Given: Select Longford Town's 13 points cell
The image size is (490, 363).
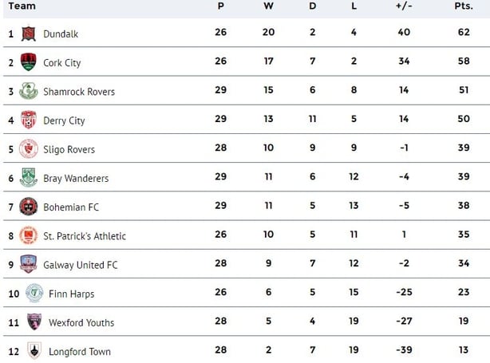Looking at the screenshot, I should 464,350.
